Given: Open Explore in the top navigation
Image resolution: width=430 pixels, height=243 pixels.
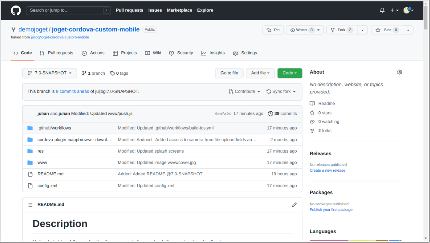Looking at the screenshot, I should point(205,10).
